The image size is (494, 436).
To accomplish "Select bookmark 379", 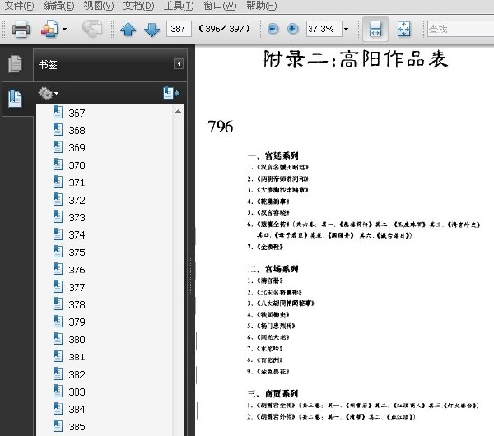I will point(77,322).
